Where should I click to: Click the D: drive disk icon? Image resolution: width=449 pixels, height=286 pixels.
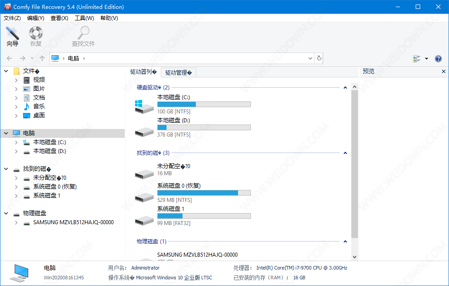click(144, 132)
